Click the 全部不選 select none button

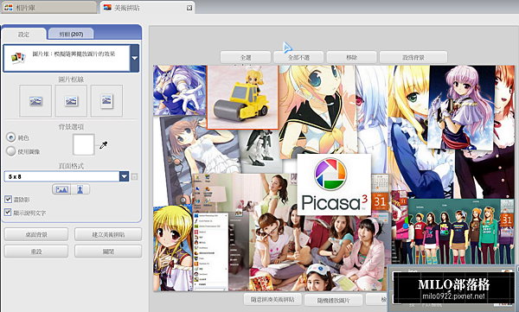pyautogui.click(x=298, y=57)
